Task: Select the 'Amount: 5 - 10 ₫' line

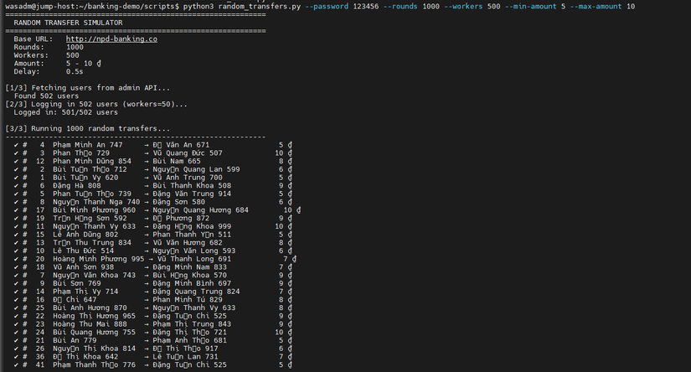Action: tap(57, 64)
